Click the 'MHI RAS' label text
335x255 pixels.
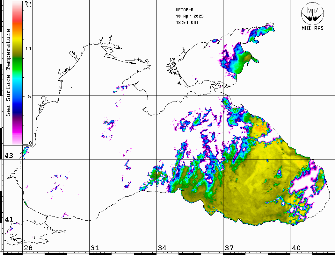[x=313, y=28]
